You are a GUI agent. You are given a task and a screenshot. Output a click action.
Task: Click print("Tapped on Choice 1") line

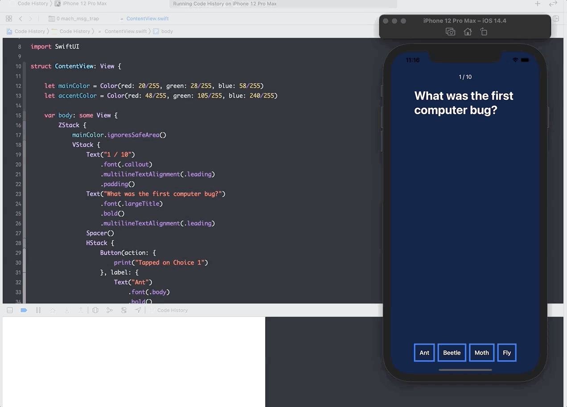coord(161,262)
